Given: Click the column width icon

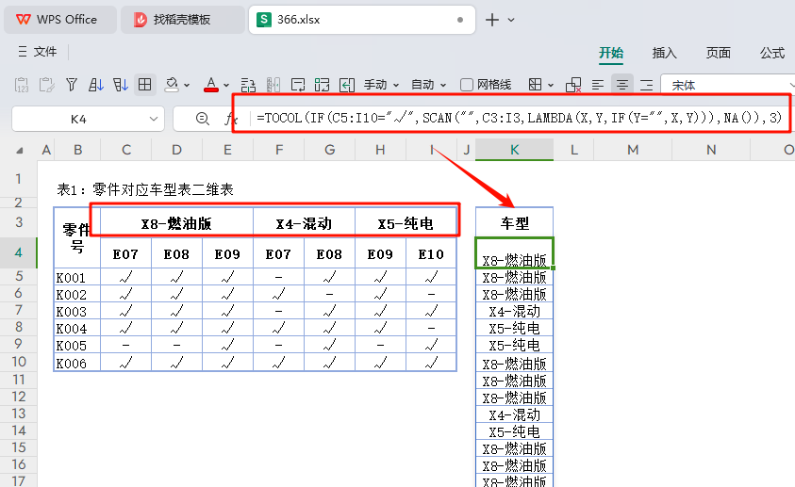Looking at the screenshot, I should pyautogui.click(x=273, y=85).
